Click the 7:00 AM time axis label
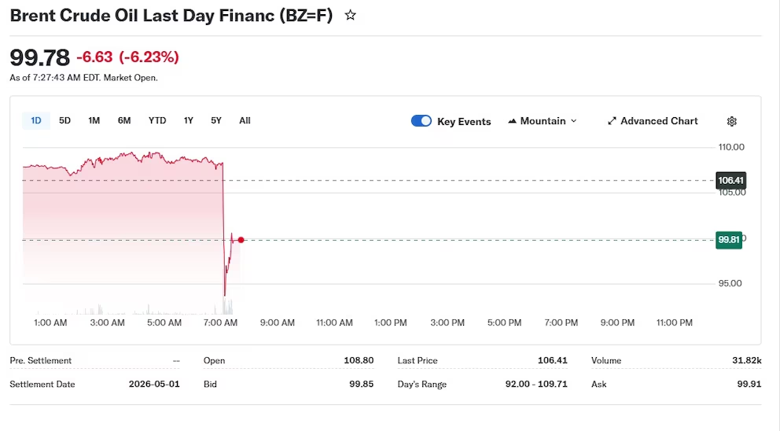780x431 pixels. [221, 322]
